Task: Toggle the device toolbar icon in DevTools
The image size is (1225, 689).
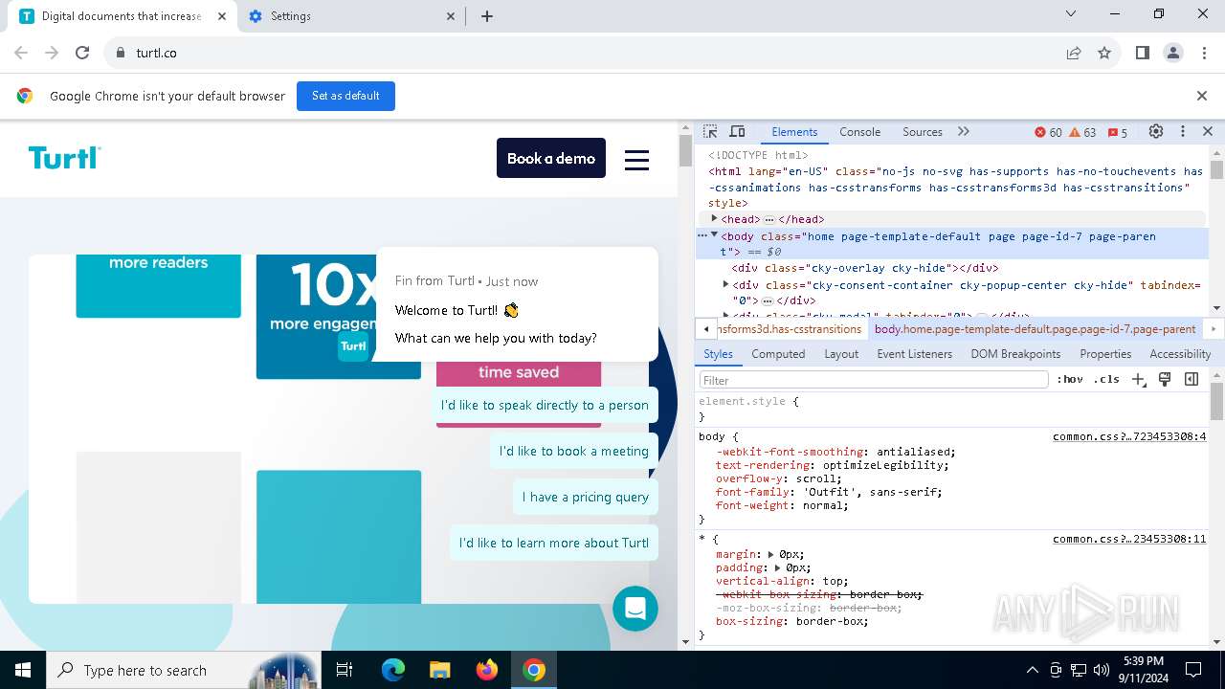Action: (x=737, y=132)
